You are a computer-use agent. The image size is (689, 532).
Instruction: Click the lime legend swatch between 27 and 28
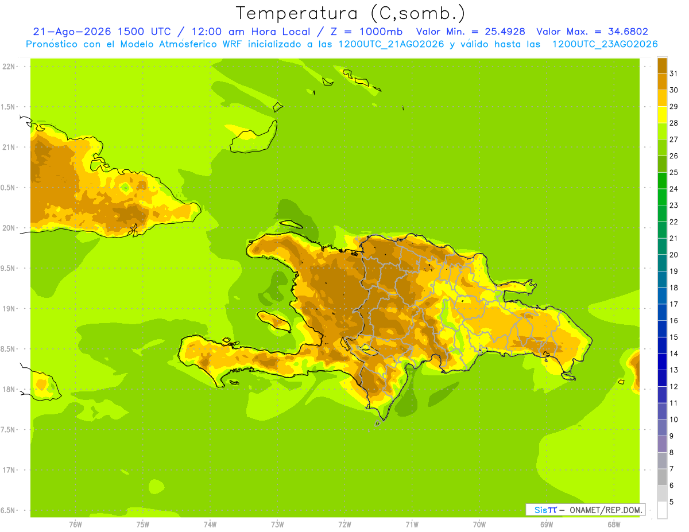(x=662, y=131)
